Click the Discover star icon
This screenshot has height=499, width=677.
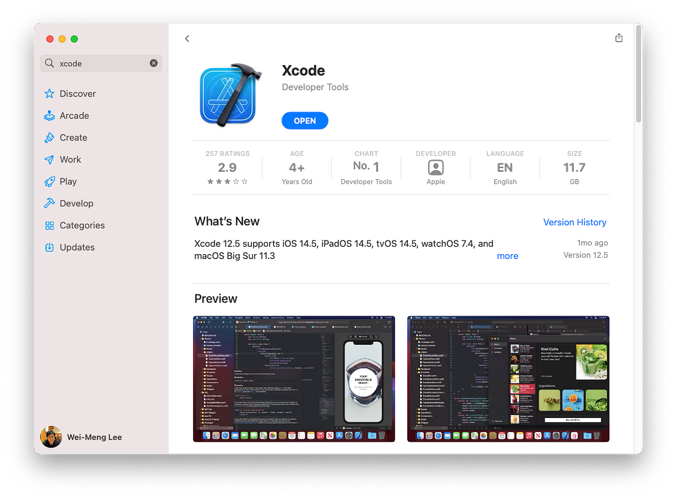[x=49, y=94]
